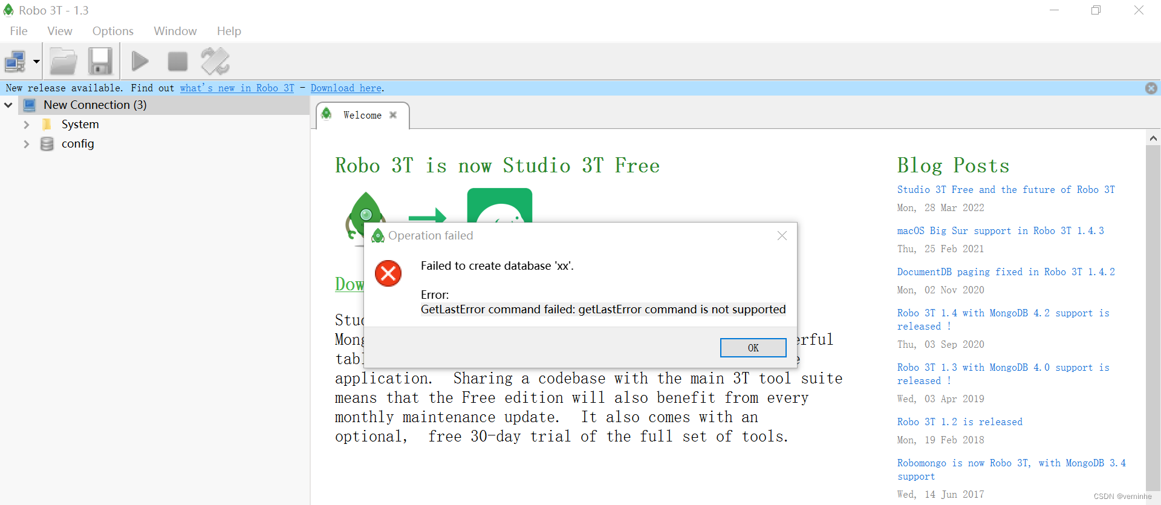Click the Thu, 25 Feb 2021 date

pos(940,249)
